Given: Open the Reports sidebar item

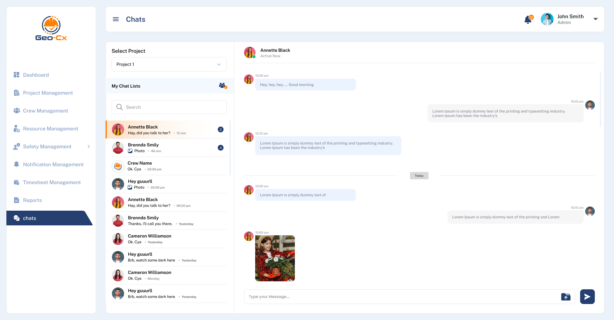Looking at the screenshot, I should tap(32, 200).
